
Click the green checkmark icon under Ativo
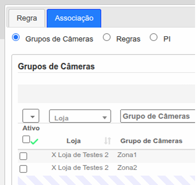click(x=34, y=141)
